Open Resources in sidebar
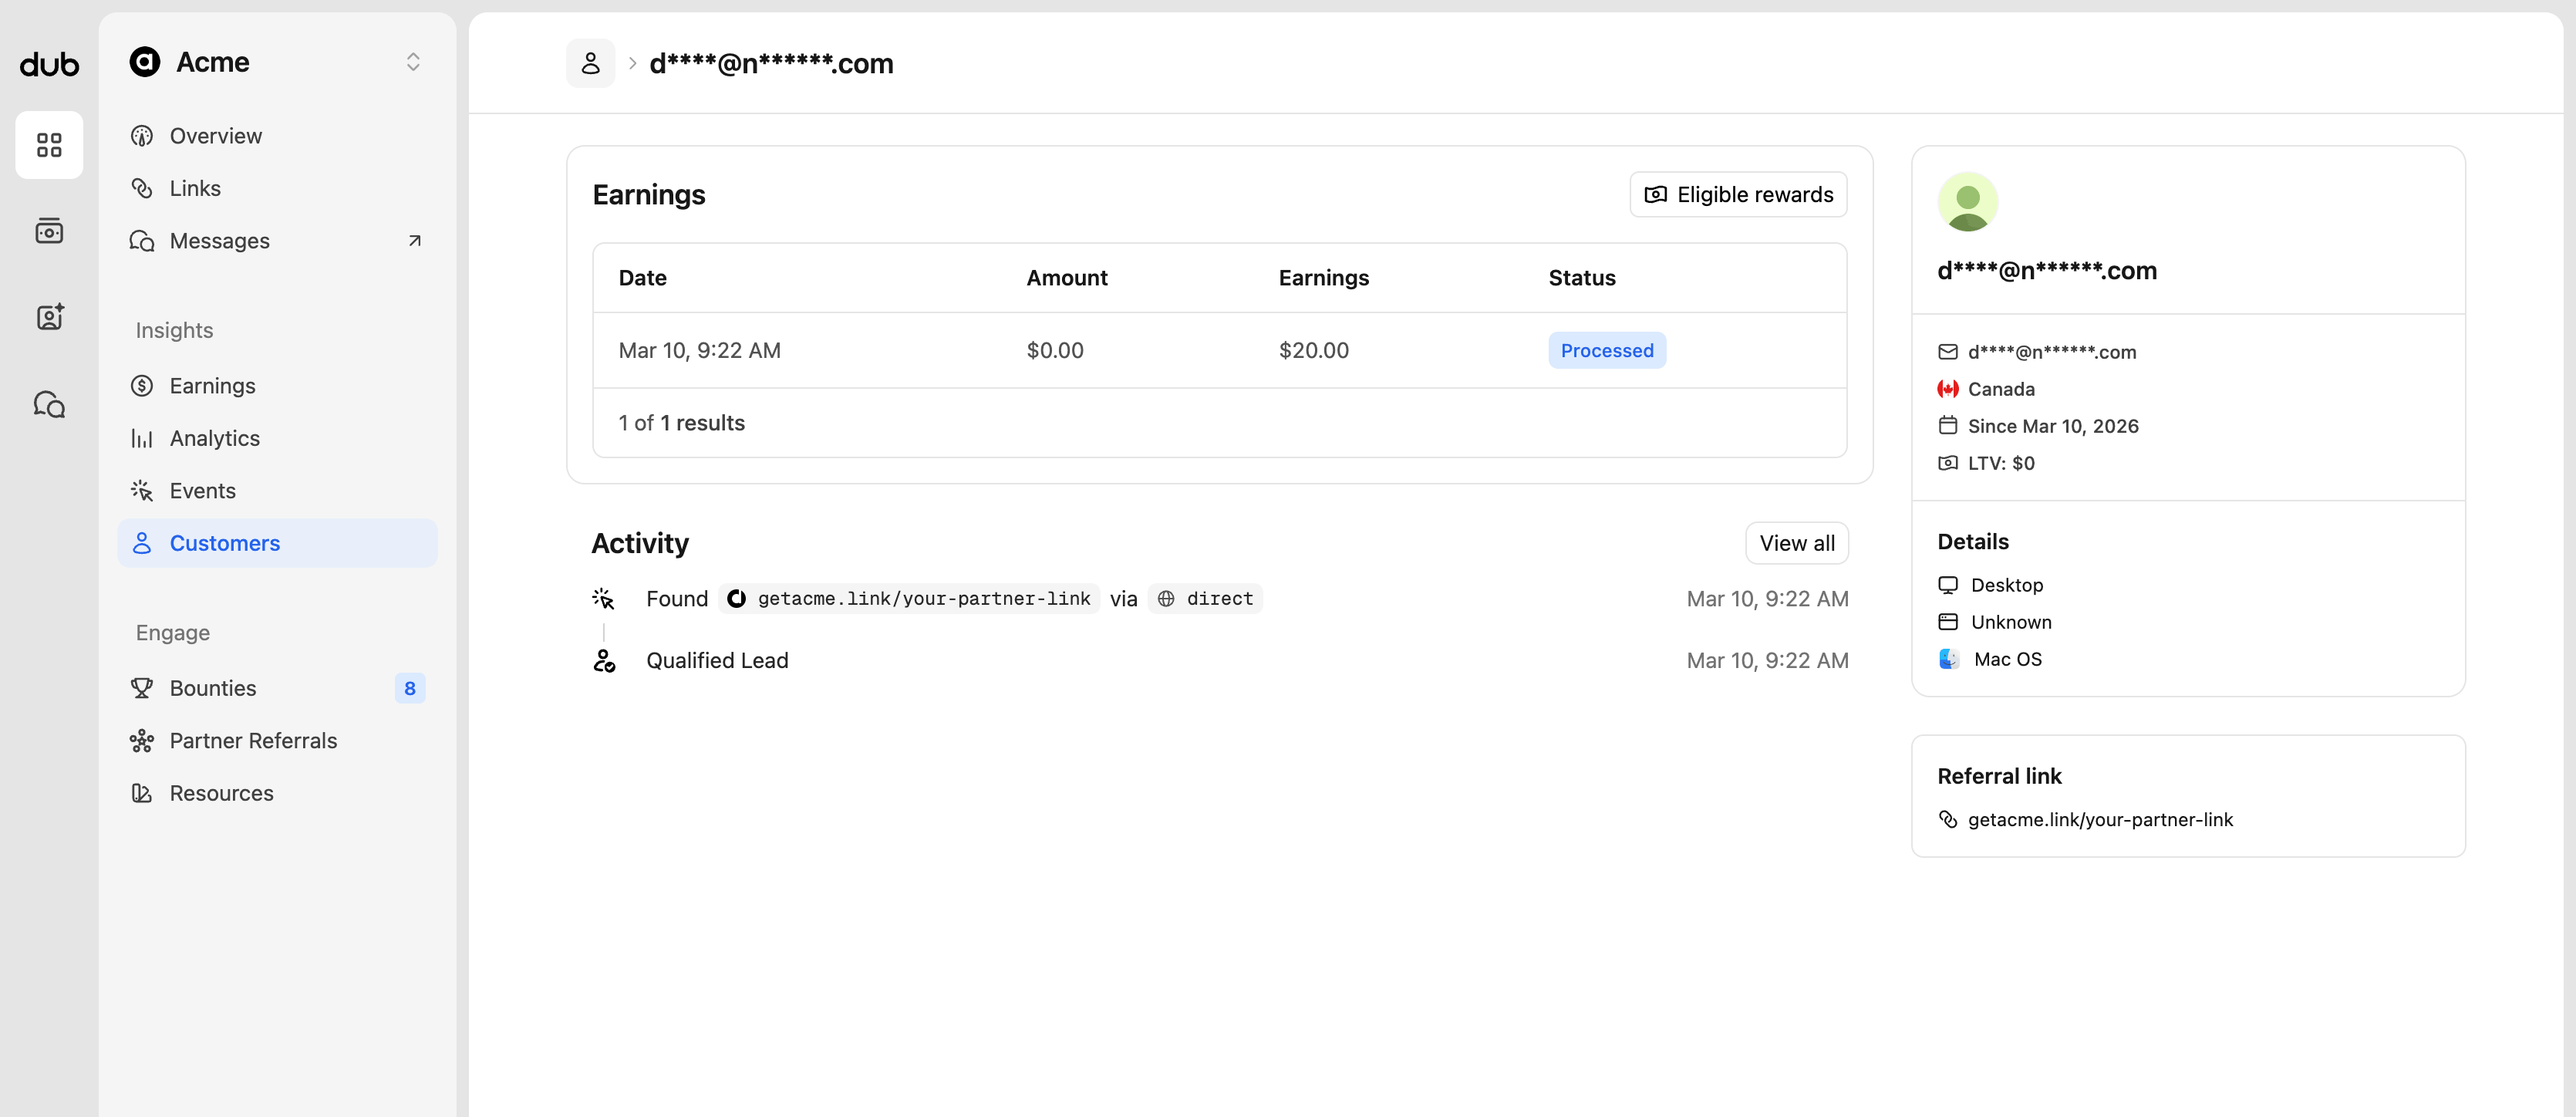Image resolution: width=2576 pixels, height=1117 pixels. 278,793
